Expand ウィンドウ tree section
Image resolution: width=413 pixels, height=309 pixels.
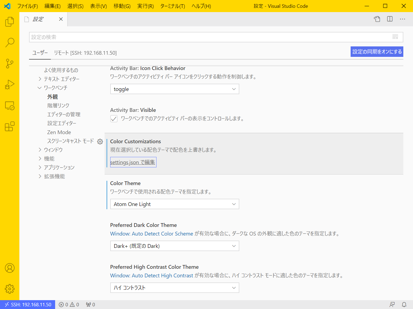click(x=40, y=150)
